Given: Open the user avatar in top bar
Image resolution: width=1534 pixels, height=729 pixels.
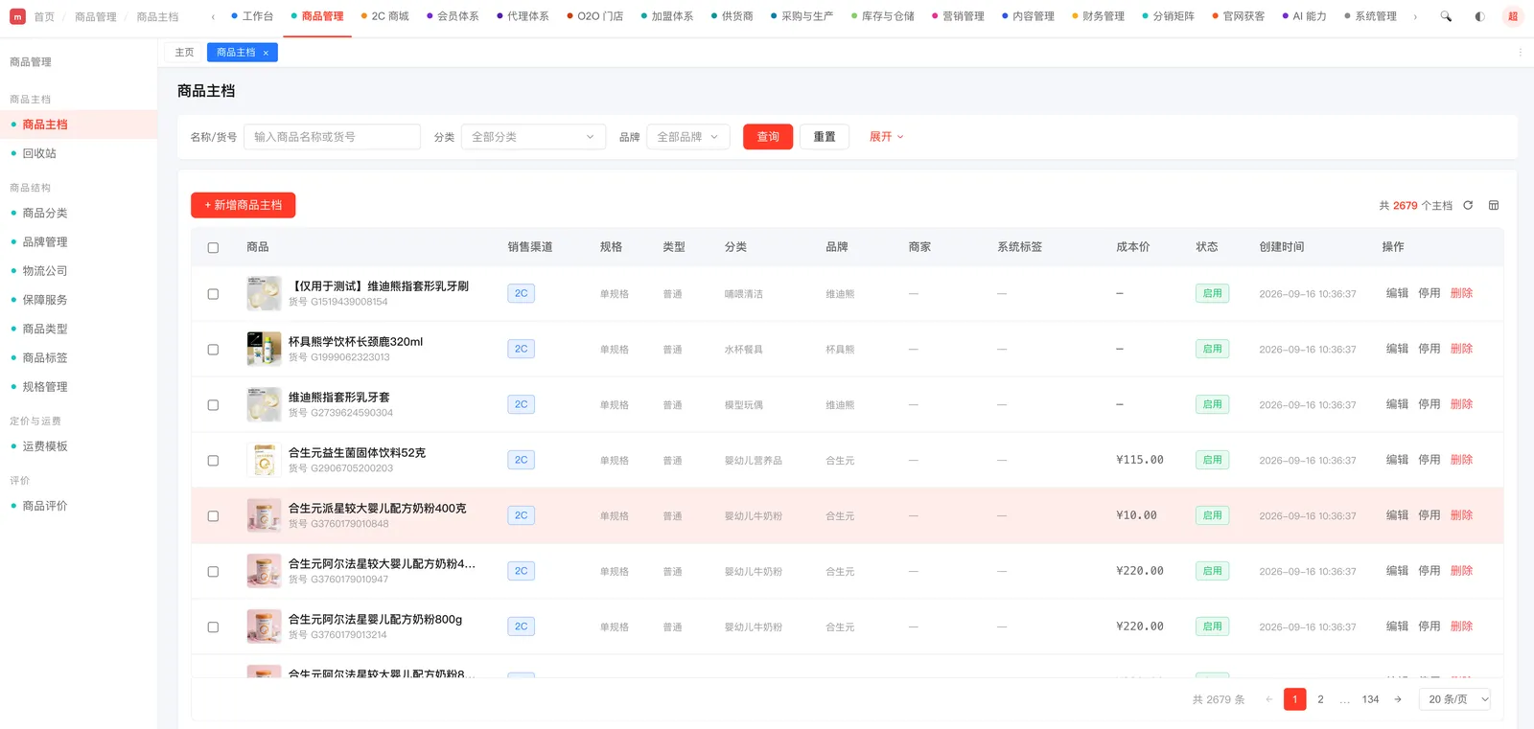Looking at the screenshot, I should 1513,16.
